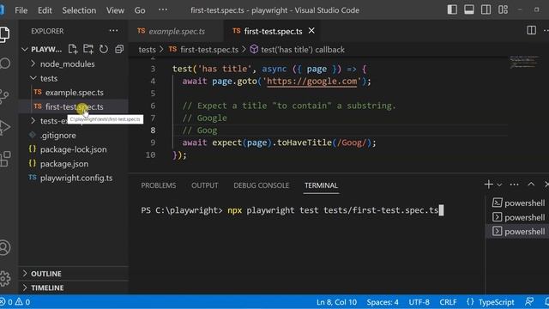
Task: Open example.spec.ts in the file tree
Action: (75, 93)
